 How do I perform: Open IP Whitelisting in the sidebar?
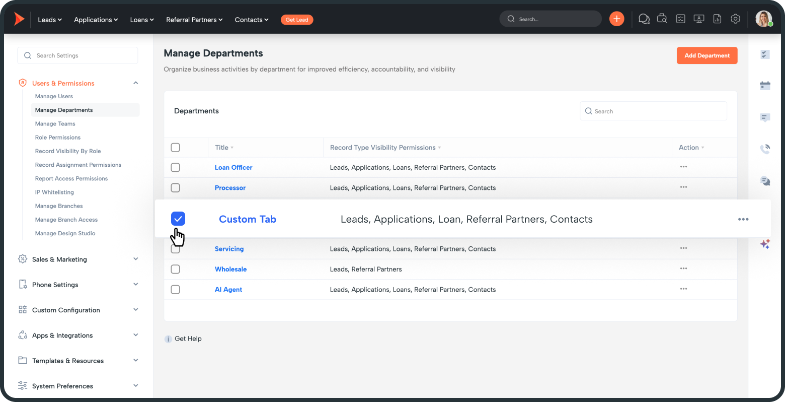pyautogui.click(x=54, y=192)
